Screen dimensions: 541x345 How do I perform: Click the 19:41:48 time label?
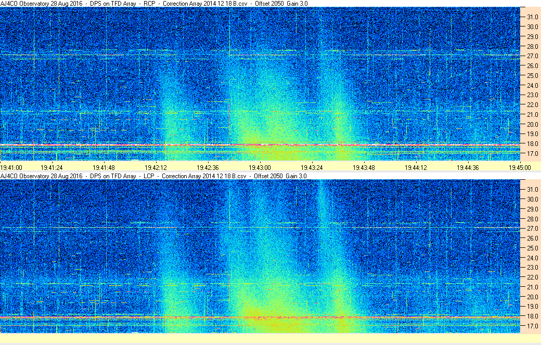pos(104,168)
